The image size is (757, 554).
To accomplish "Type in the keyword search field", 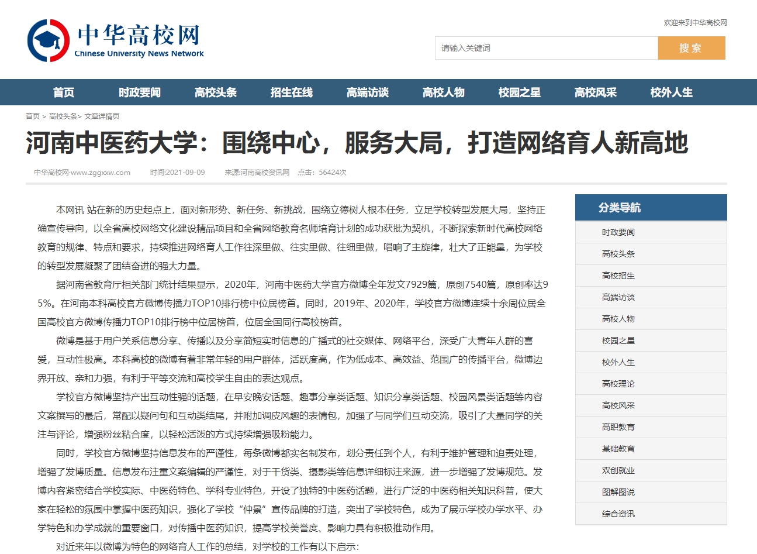I will (x=546, y=48).
